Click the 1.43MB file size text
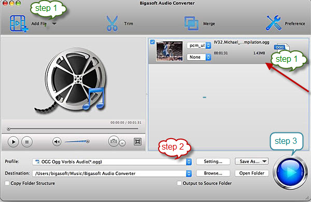Image resolution: width=311 pixels, height=202 pixels. pyautogui.click(x=259, y=53)
